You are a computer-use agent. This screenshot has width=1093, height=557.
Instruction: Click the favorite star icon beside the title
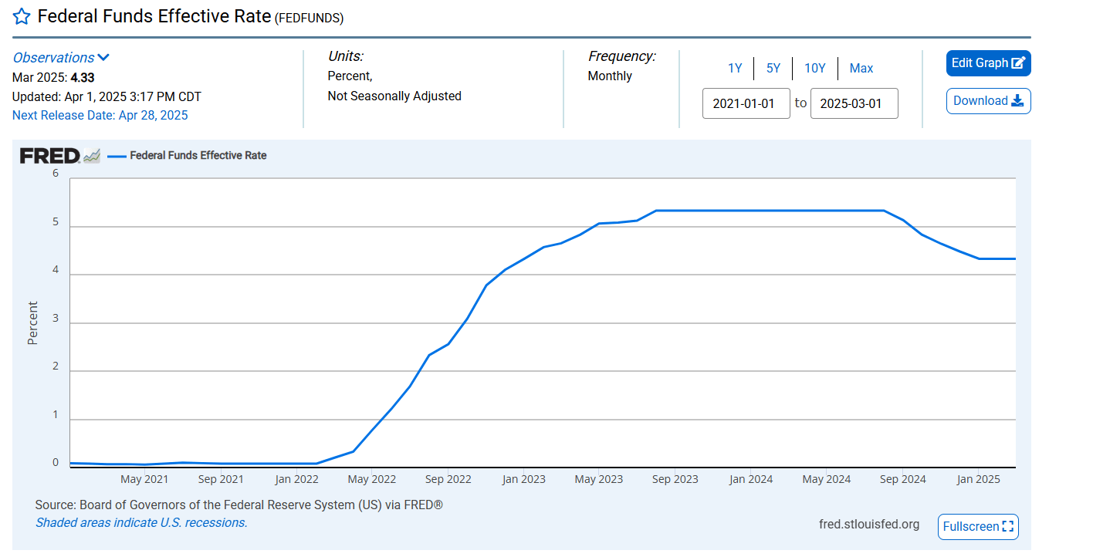click(x=22, y=17)
